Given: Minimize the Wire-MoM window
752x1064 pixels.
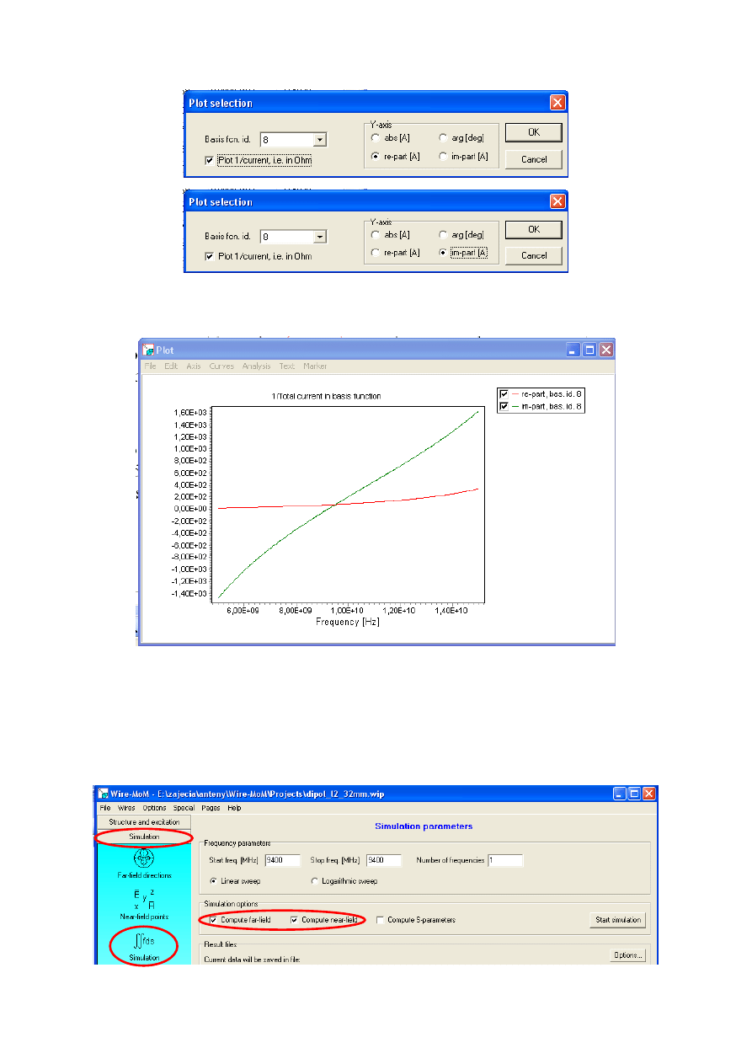Looking at the screenshot, I should click(619, 794).
